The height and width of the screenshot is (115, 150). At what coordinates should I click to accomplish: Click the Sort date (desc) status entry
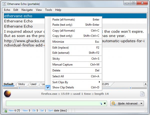pos(57,111)
